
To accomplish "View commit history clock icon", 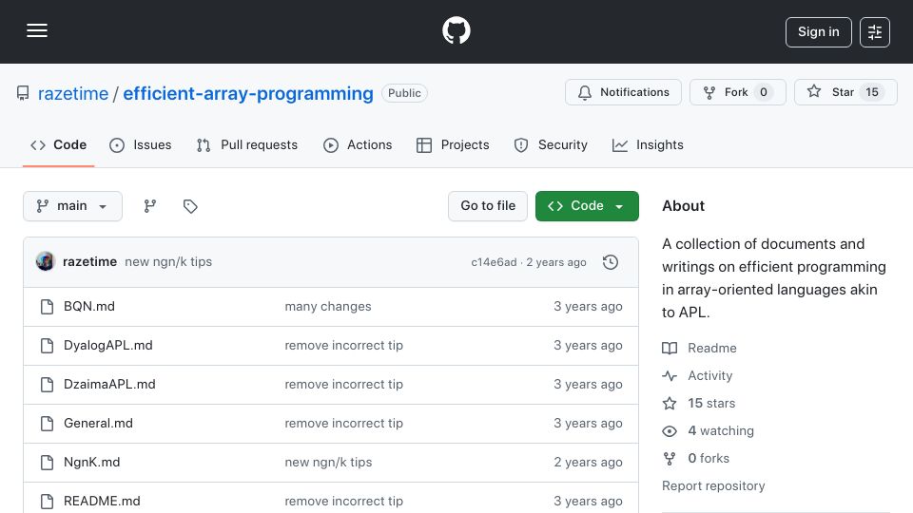I will (611, 262).
